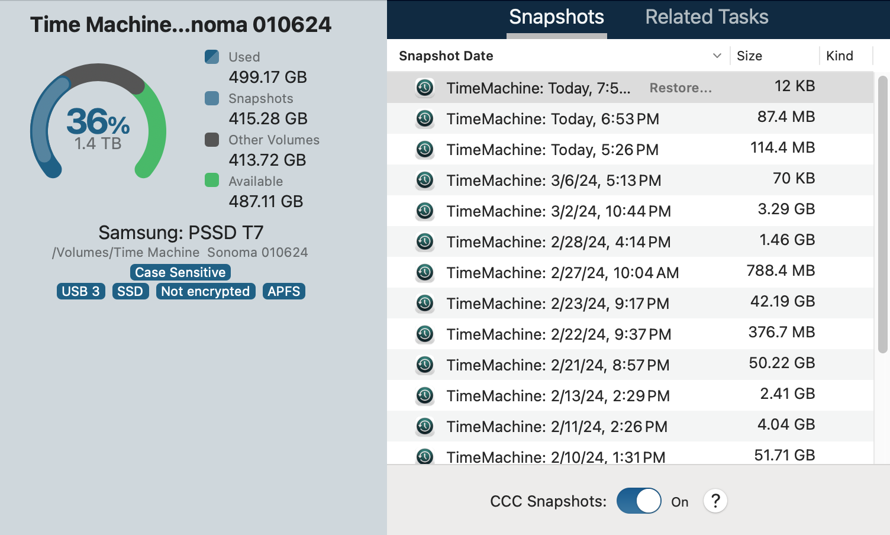Expand the Snapshot Date sort chevron

click(717, 56)
